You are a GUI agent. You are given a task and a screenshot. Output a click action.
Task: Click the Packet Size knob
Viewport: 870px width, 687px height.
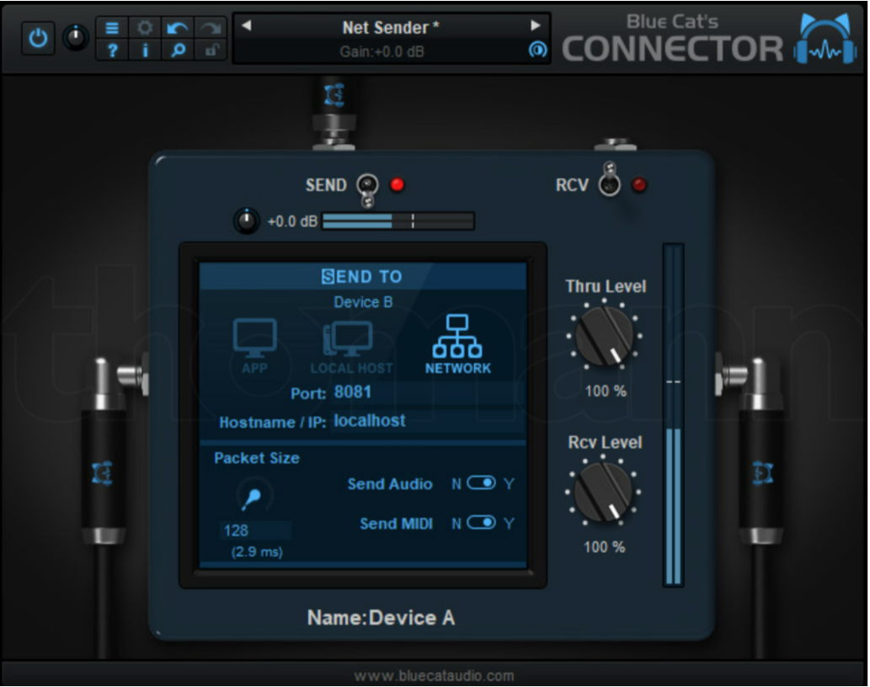254,496
